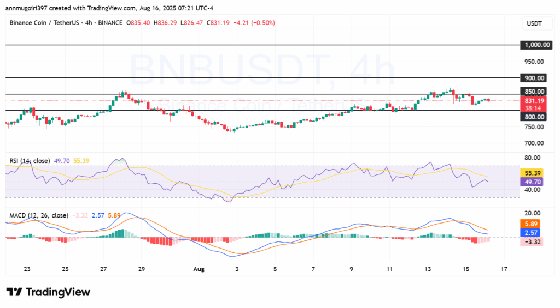Open the TradingView logo link
This screenshot has height=308, width=560.
[49, 292]
